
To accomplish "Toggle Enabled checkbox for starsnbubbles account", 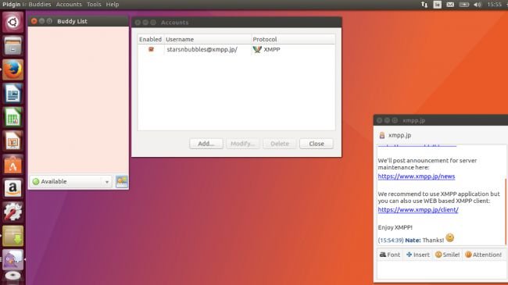I will pos(151,49).
